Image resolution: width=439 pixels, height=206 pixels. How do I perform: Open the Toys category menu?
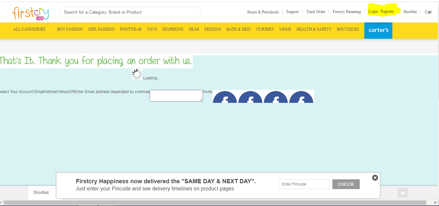pos(152,29)
